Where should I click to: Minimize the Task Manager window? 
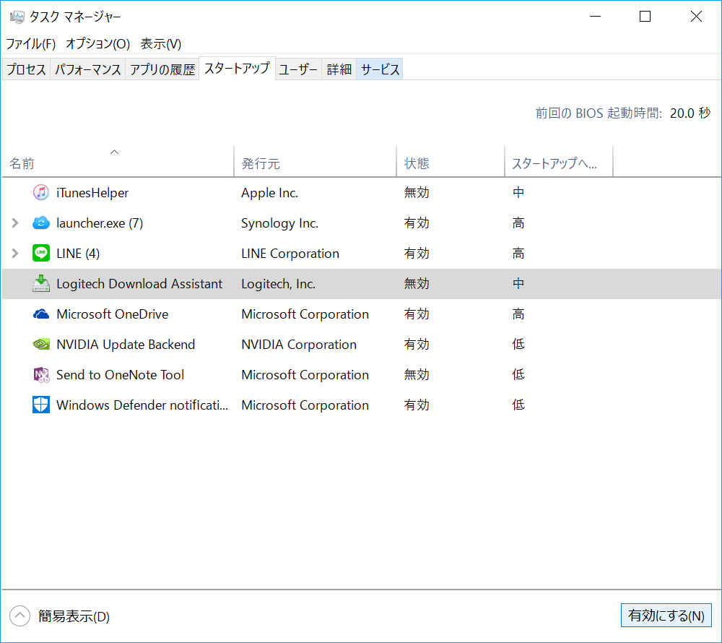(596, 17)
